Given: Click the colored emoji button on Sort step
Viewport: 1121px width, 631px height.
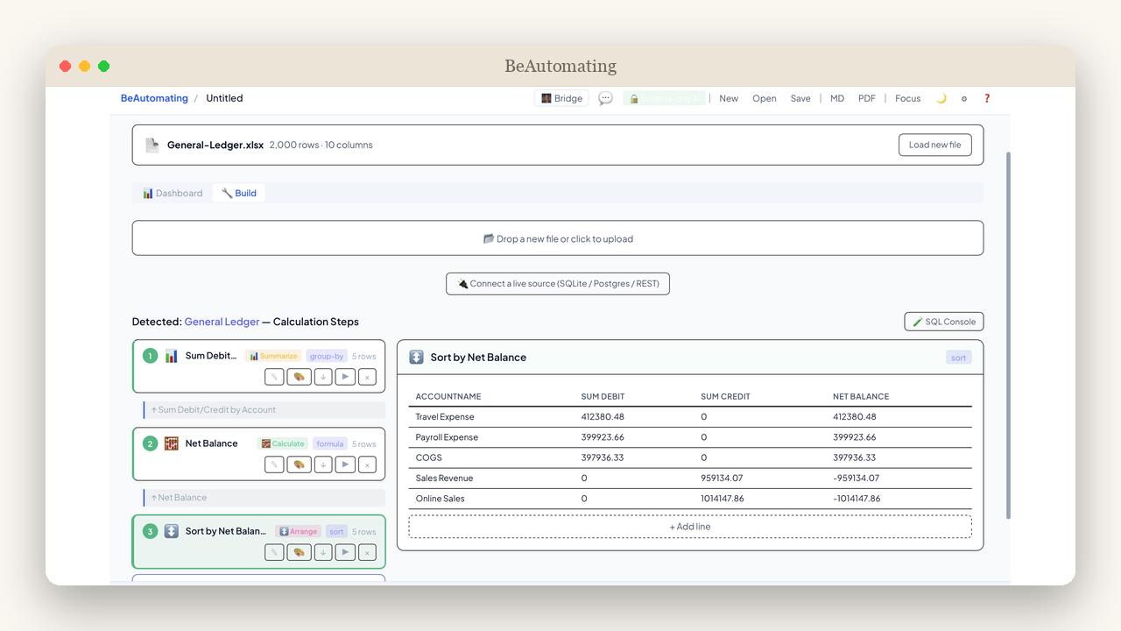Looking at the screenshot, I should click(x=299, y=552).
